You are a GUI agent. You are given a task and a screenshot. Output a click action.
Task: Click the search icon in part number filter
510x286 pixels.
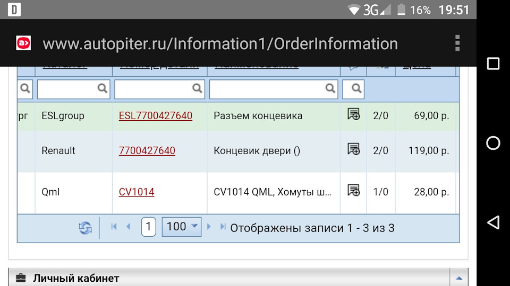pos(197,88)
